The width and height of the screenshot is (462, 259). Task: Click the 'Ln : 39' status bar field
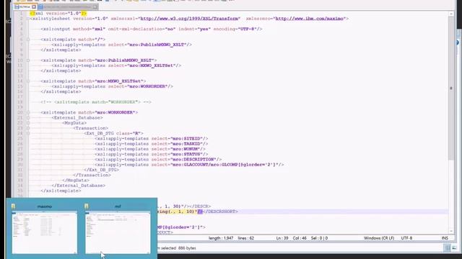tap(282, 238)
